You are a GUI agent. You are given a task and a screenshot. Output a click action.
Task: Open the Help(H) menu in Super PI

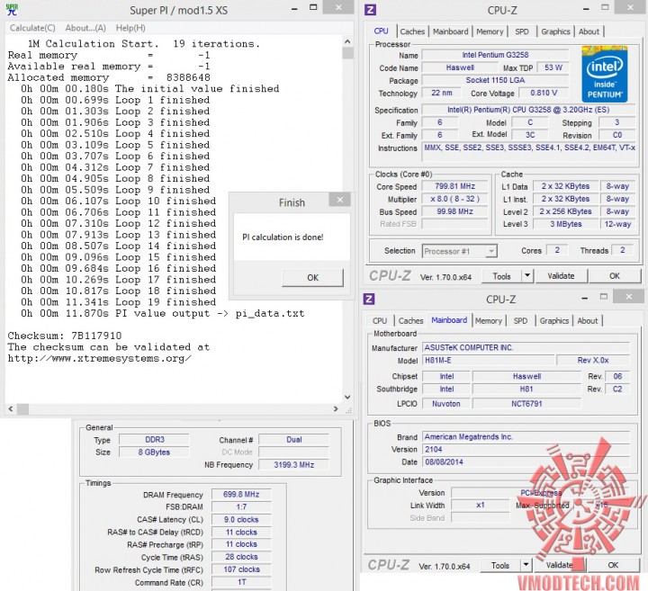click(130, 28)
